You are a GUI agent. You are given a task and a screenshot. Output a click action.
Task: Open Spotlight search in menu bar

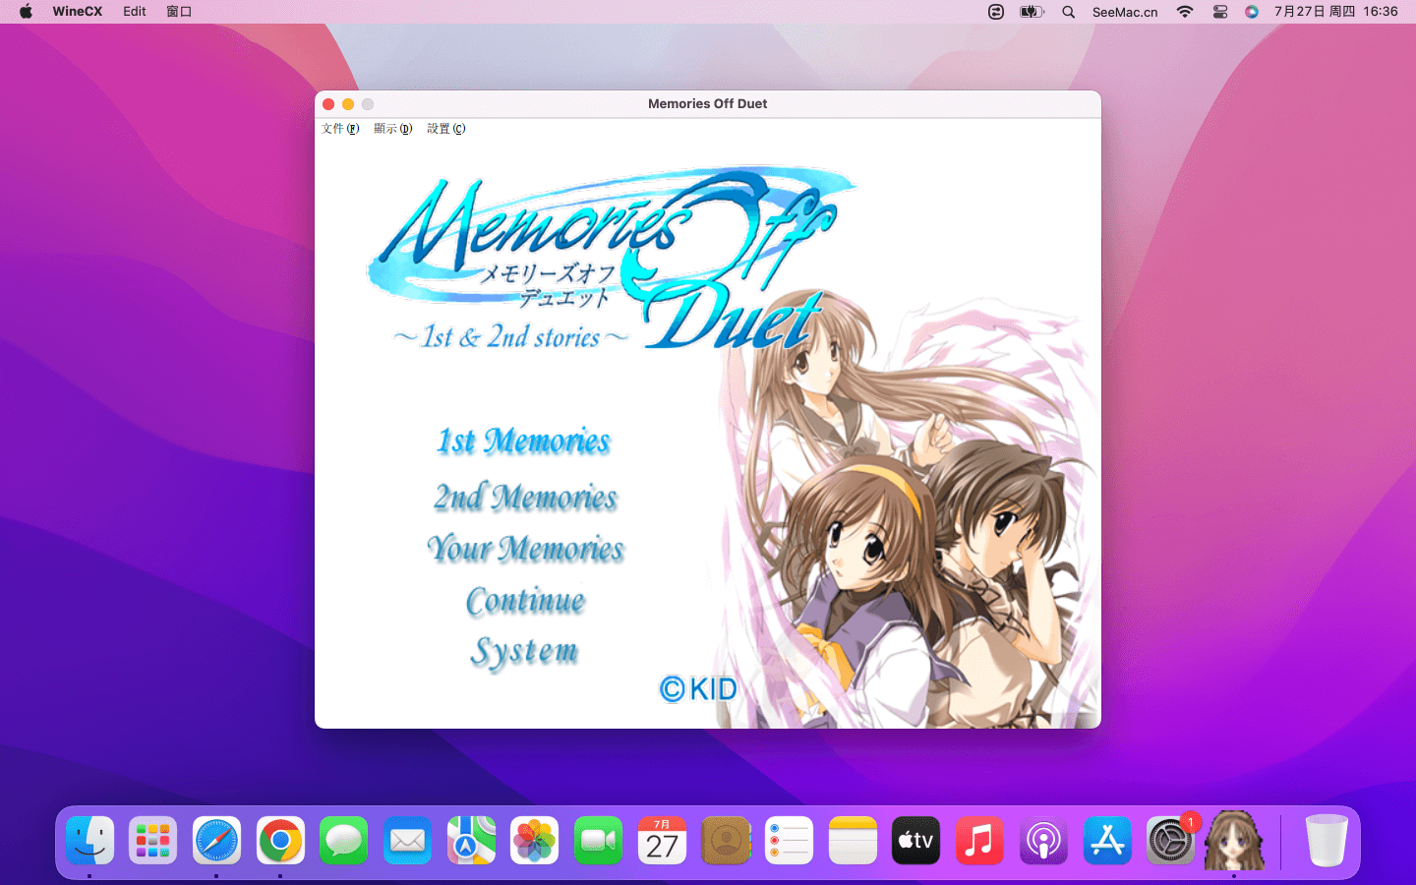coord(1068,12)
